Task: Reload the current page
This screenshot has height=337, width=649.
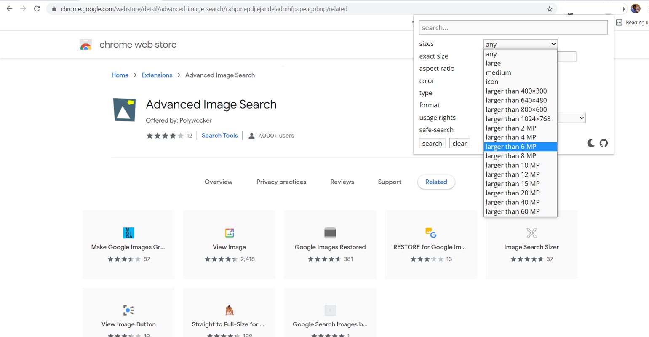Action: 37,8
